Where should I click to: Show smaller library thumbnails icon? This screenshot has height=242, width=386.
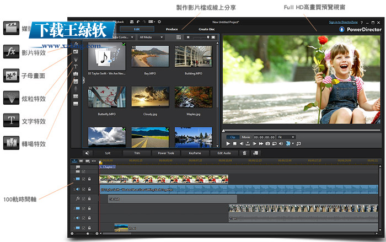tap(189, 37)
